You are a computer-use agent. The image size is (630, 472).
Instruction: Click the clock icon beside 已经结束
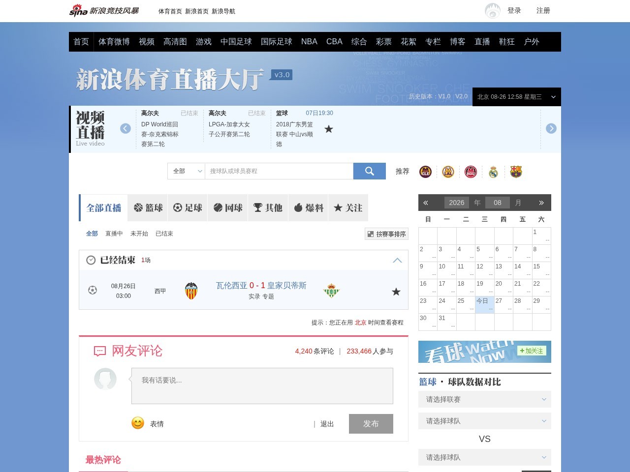tap(91, 260)
